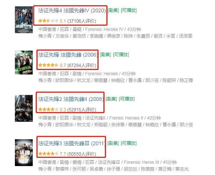Click the [可播放] tag next to 法证先锋4
215x175 pixels.
[129, 10]
